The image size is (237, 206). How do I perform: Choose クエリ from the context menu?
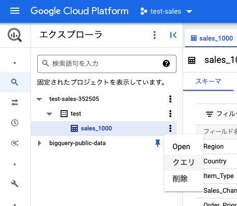point(184,163)
